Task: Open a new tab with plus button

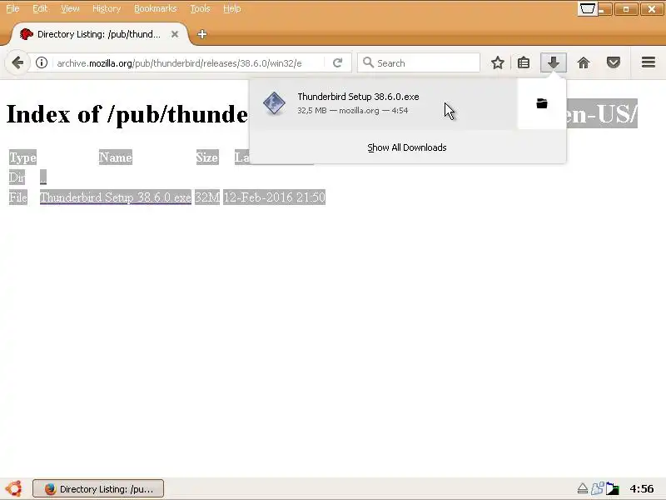Action: point(202,34)
